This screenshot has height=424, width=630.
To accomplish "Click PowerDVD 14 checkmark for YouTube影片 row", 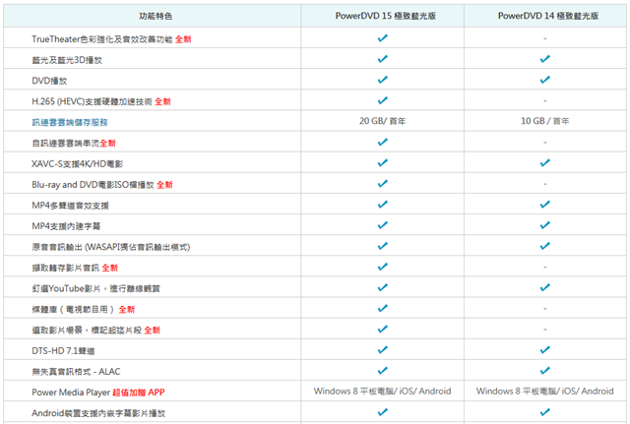I will pos(544,287).
